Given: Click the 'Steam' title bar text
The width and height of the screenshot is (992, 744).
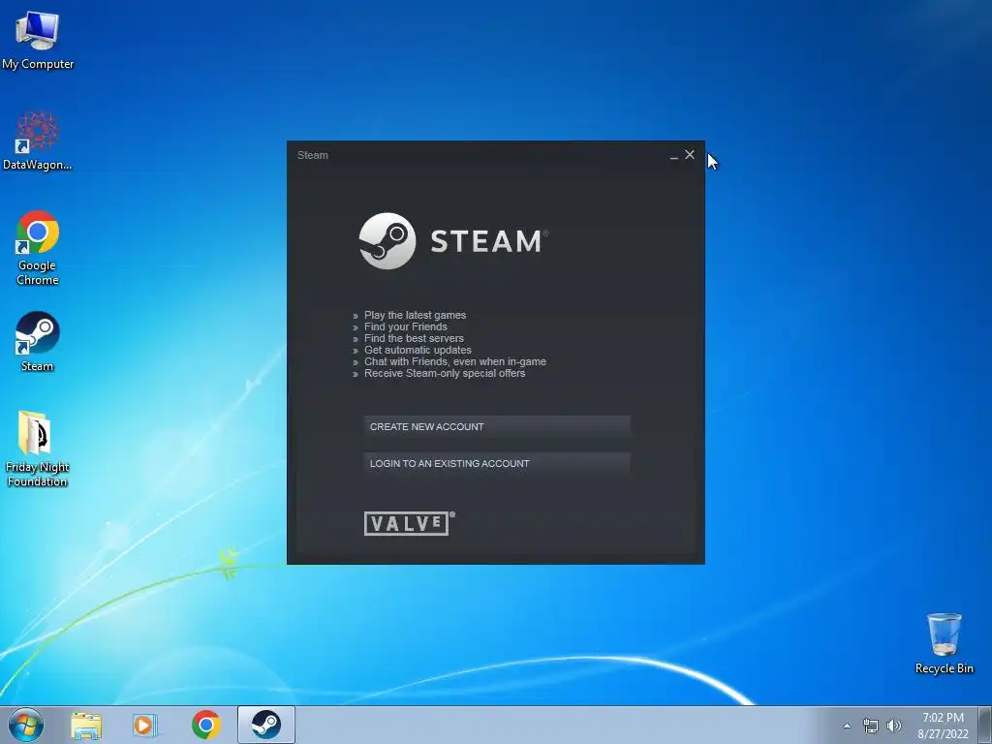Looking at the screenshot, I should click(313, 155).
